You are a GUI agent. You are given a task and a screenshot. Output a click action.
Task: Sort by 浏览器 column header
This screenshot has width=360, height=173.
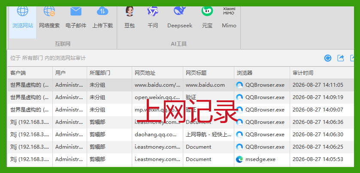coord(262,73)
